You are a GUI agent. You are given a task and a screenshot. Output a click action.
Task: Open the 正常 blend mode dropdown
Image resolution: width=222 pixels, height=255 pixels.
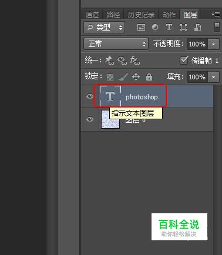click(116, 43)
